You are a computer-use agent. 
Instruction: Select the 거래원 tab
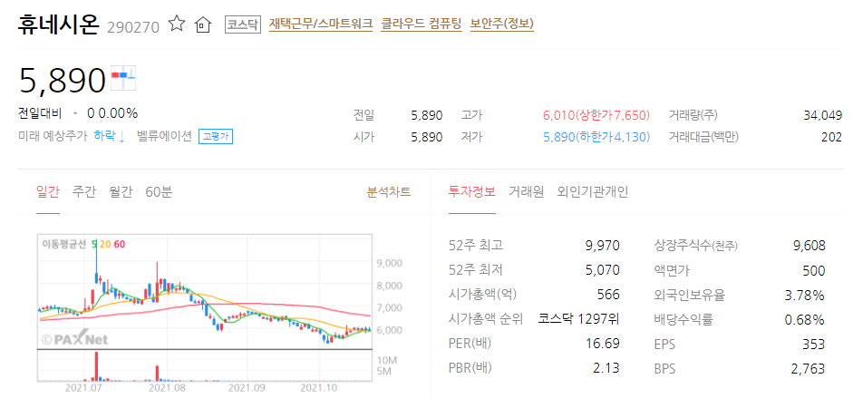pyautogui.click(x=526, y=192)
